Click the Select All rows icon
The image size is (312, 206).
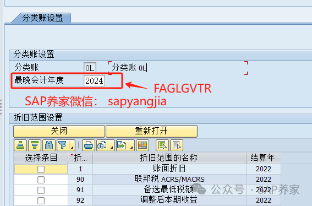click(162, 145)
